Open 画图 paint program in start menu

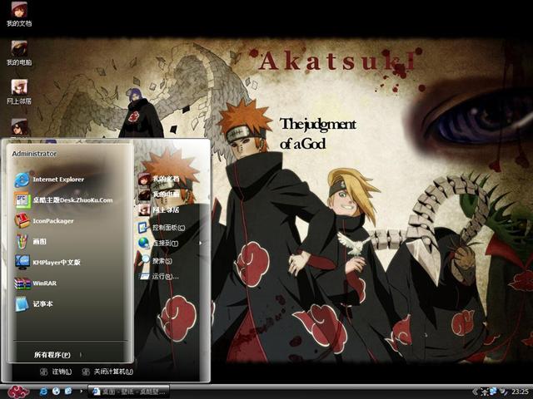(39, 242)
